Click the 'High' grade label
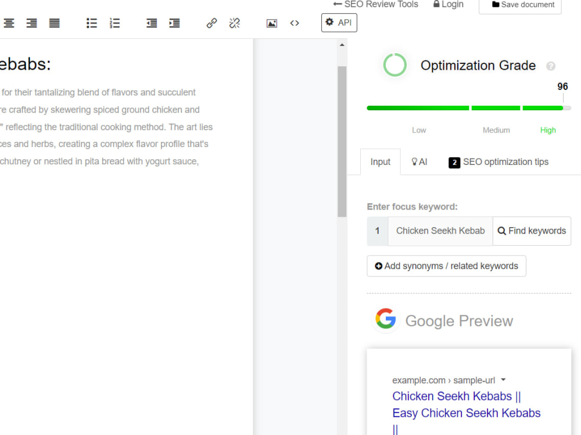Image resolution: width=581 pixels, height=435 pixels. pyautogui.click(x=548, y=130)
